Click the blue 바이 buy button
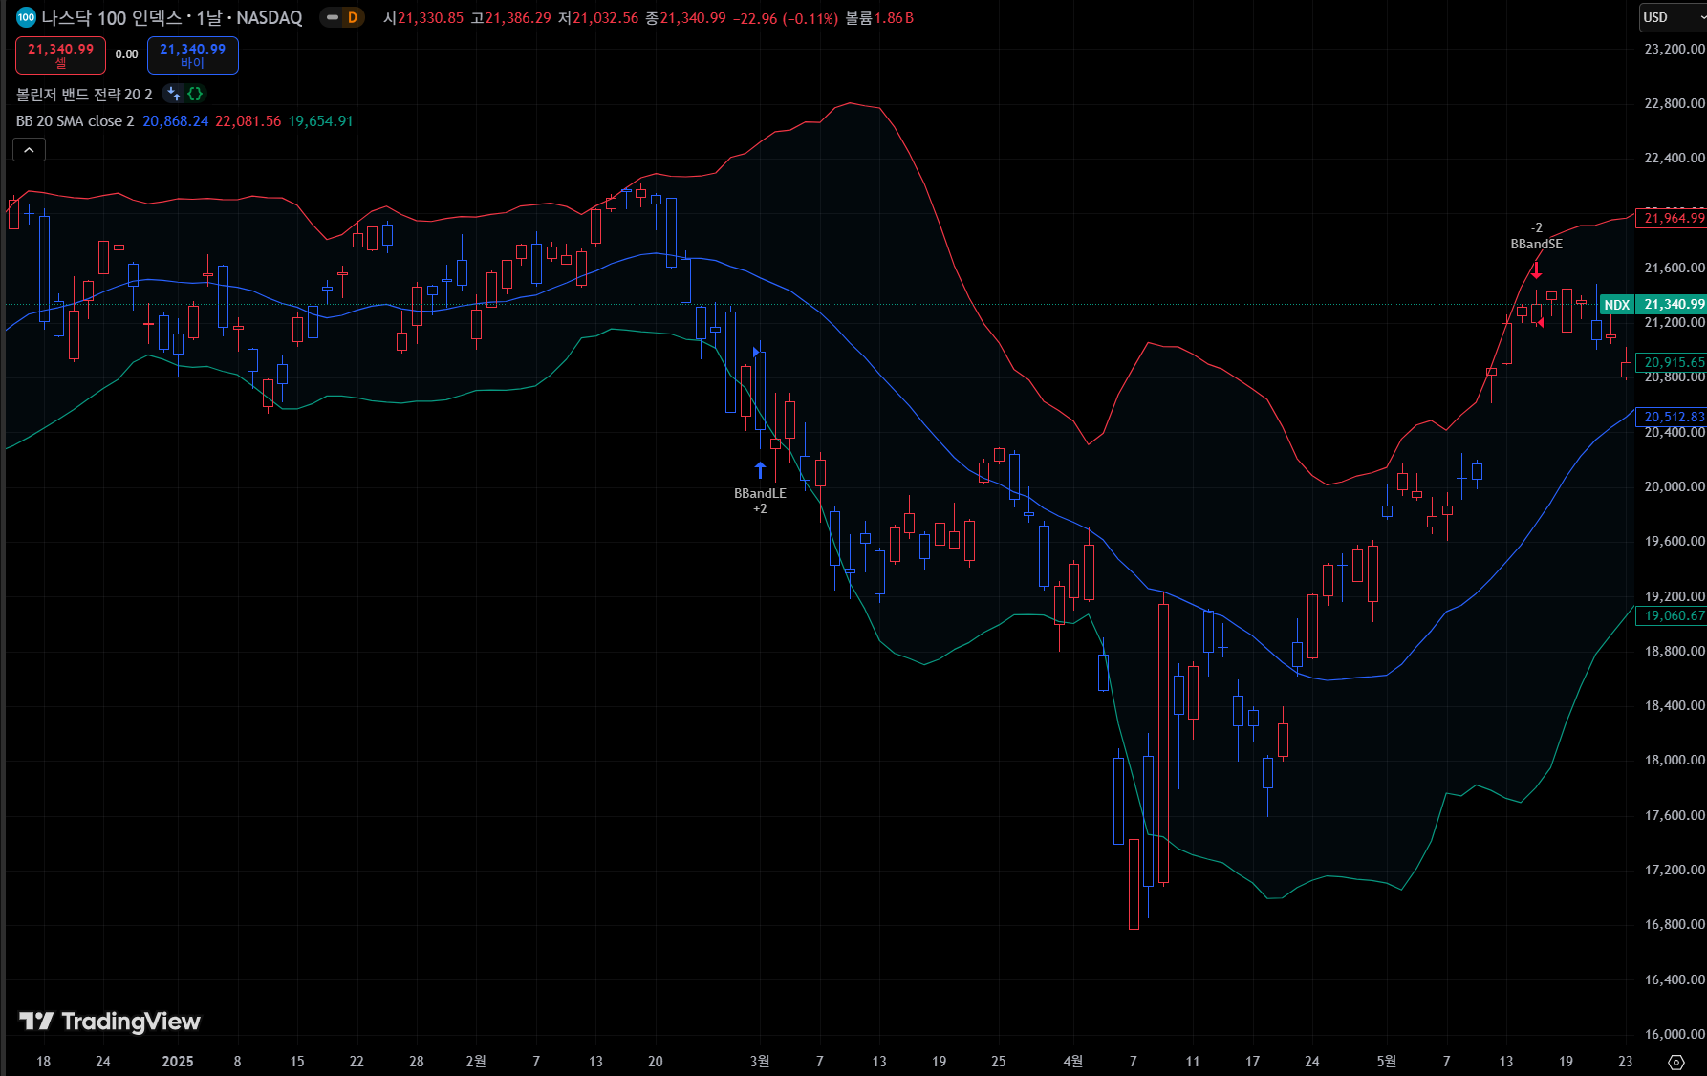Screen dimensions: 1707x1076 pos(192,55)
